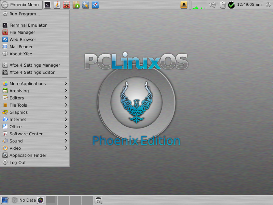The width and height of the screenshot is (273, 205).
Task: Open Xfce 4 Settings Editor
Action: 35,72
